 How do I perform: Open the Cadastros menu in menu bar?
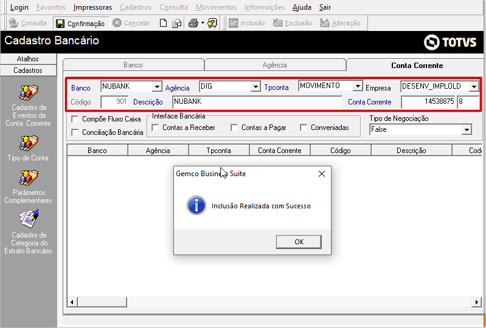(136, 7)
